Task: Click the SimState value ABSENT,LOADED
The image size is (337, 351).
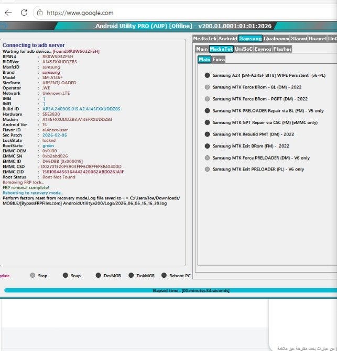Action: 59,83
